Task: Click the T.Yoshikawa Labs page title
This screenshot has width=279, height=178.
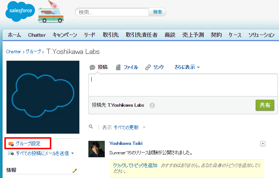Action: pyautogui.click(x=73, y=52)
